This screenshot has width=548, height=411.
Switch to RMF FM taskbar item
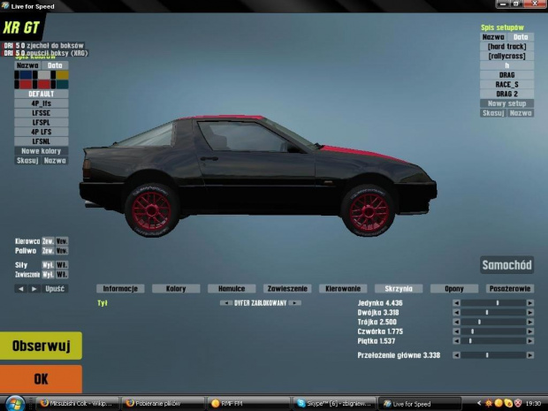[249, 404]
